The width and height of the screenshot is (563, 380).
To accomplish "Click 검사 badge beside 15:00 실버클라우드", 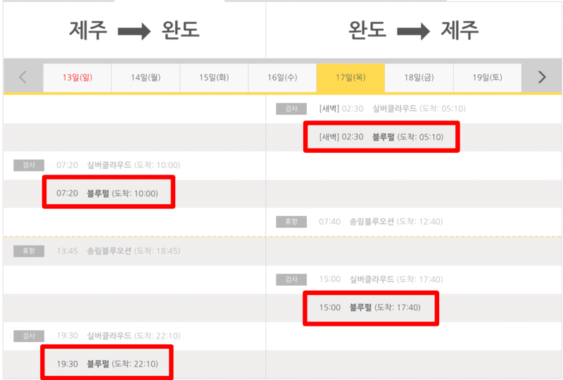I will [291, 279].
